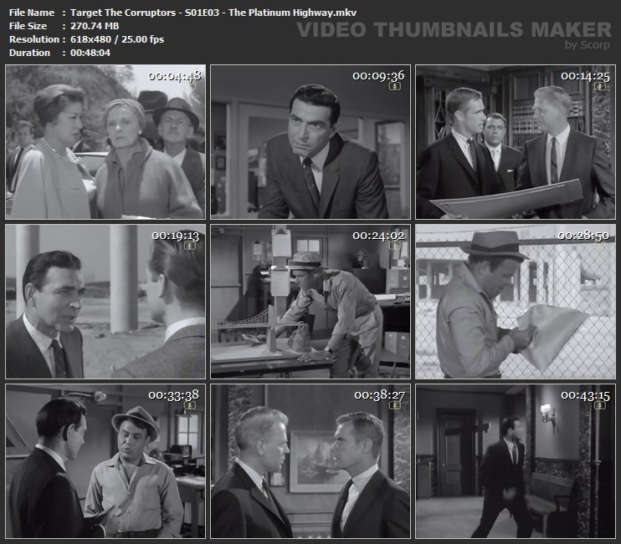621x544 pixels.
Task: Click the '00:48:04' duration value
Action: pos(90,53)
